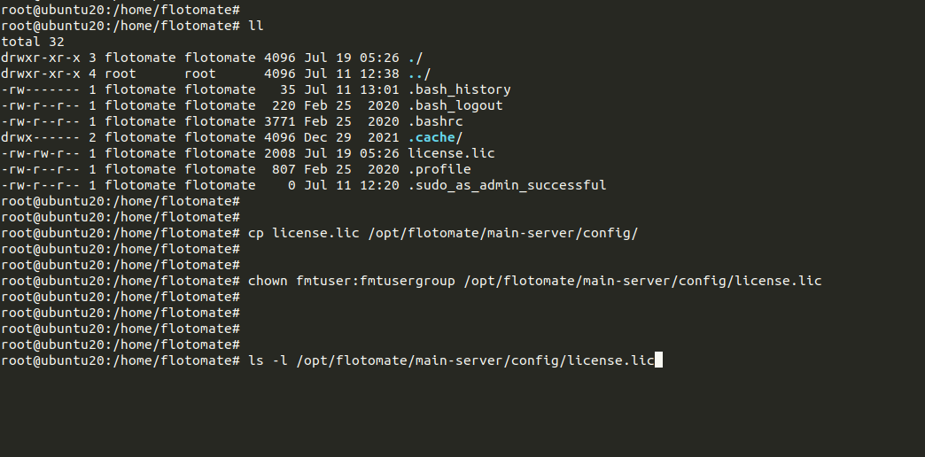The image size is (925, 457).
Task: Click the 'ls -l' command at bottom prompt
Action: 268,360
